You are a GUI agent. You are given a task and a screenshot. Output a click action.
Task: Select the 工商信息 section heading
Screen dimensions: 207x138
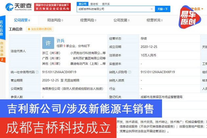pos(16,29)
